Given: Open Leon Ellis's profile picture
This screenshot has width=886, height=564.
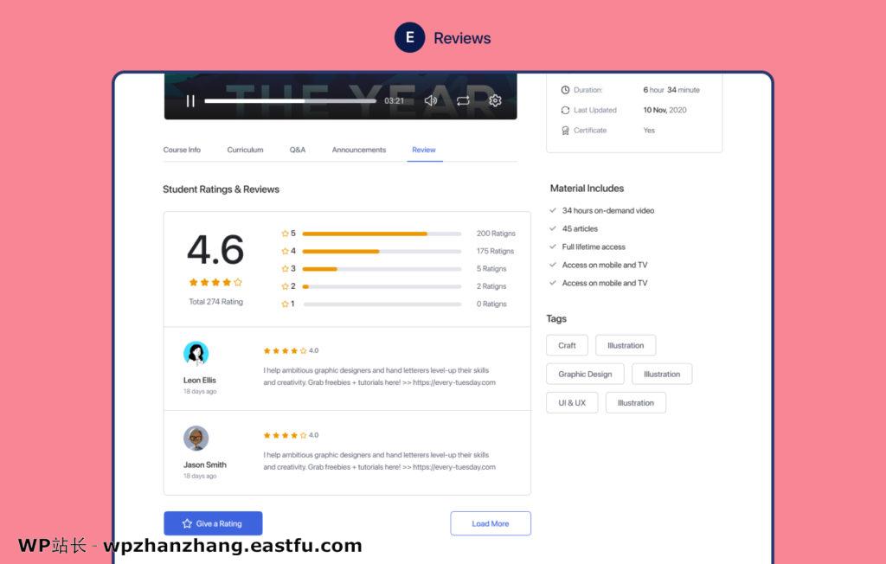Looking at the screenshot, I should [197, 354].
